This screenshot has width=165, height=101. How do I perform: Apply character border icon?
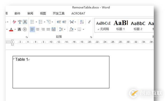[x=25, y=22]
